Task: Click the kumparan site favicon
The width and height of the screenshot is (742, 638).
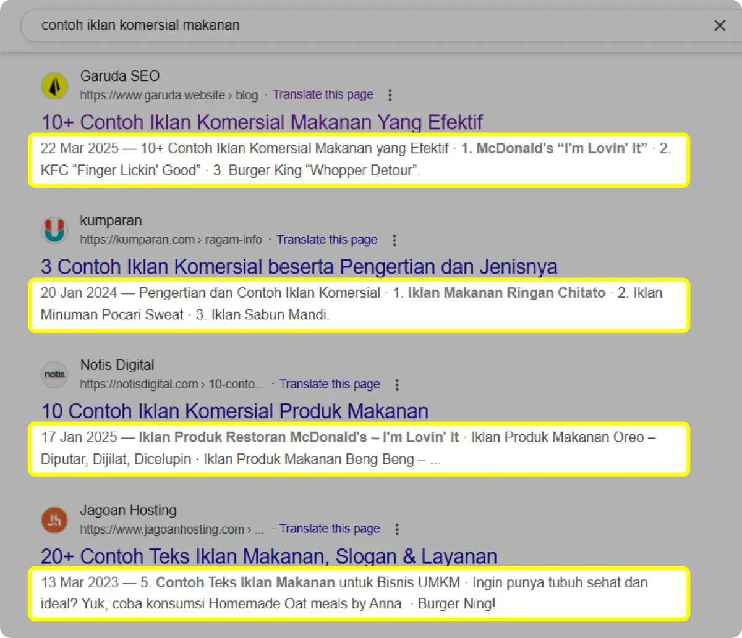Action: [54, 230]
